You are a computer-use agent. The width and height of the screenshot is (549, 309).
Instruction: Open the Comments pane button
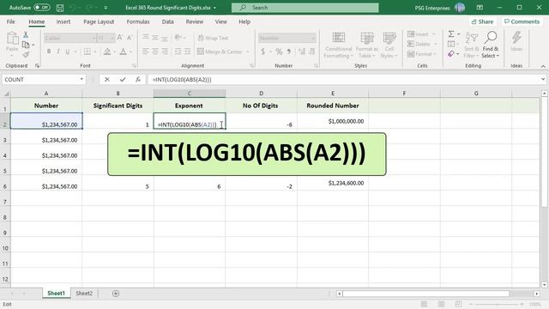(x=522, y=21)
